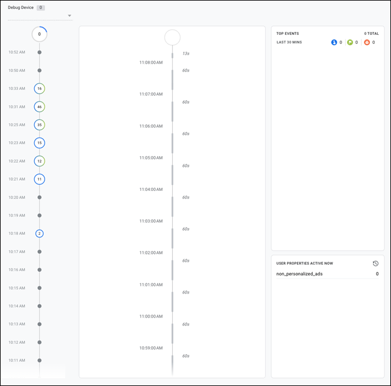Click the TOP EVENTS heading

pos(288,34)
